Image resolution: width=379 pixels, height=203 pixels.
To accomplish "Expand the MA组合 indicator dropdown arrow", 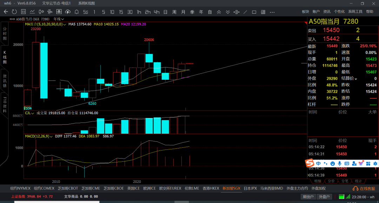I will point(65,24).
